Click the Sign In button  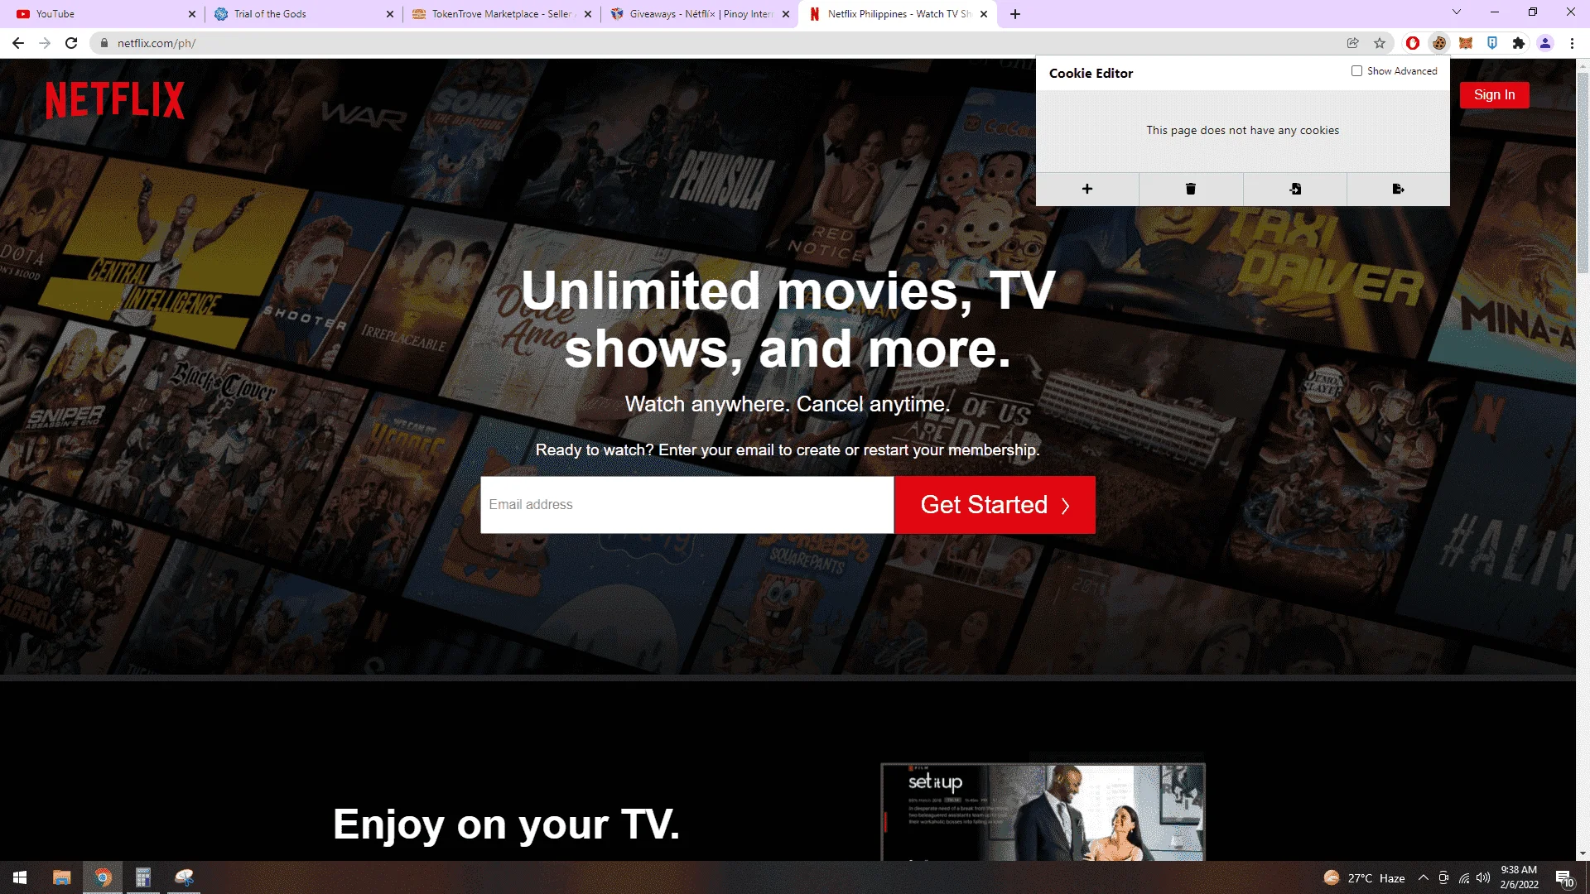click(1494, 95)
